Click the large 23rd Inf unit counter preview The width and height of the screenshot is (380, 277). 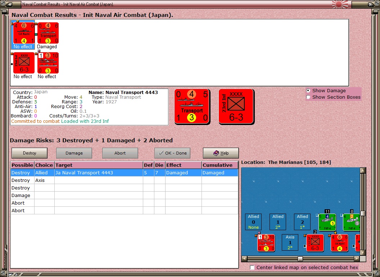pos(236,107)
